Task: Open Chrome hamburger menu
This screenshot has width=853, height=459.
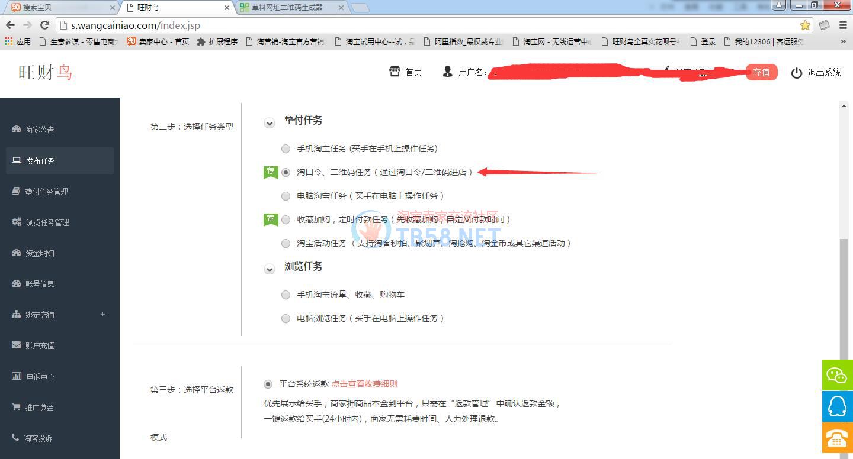Action: 843,25
